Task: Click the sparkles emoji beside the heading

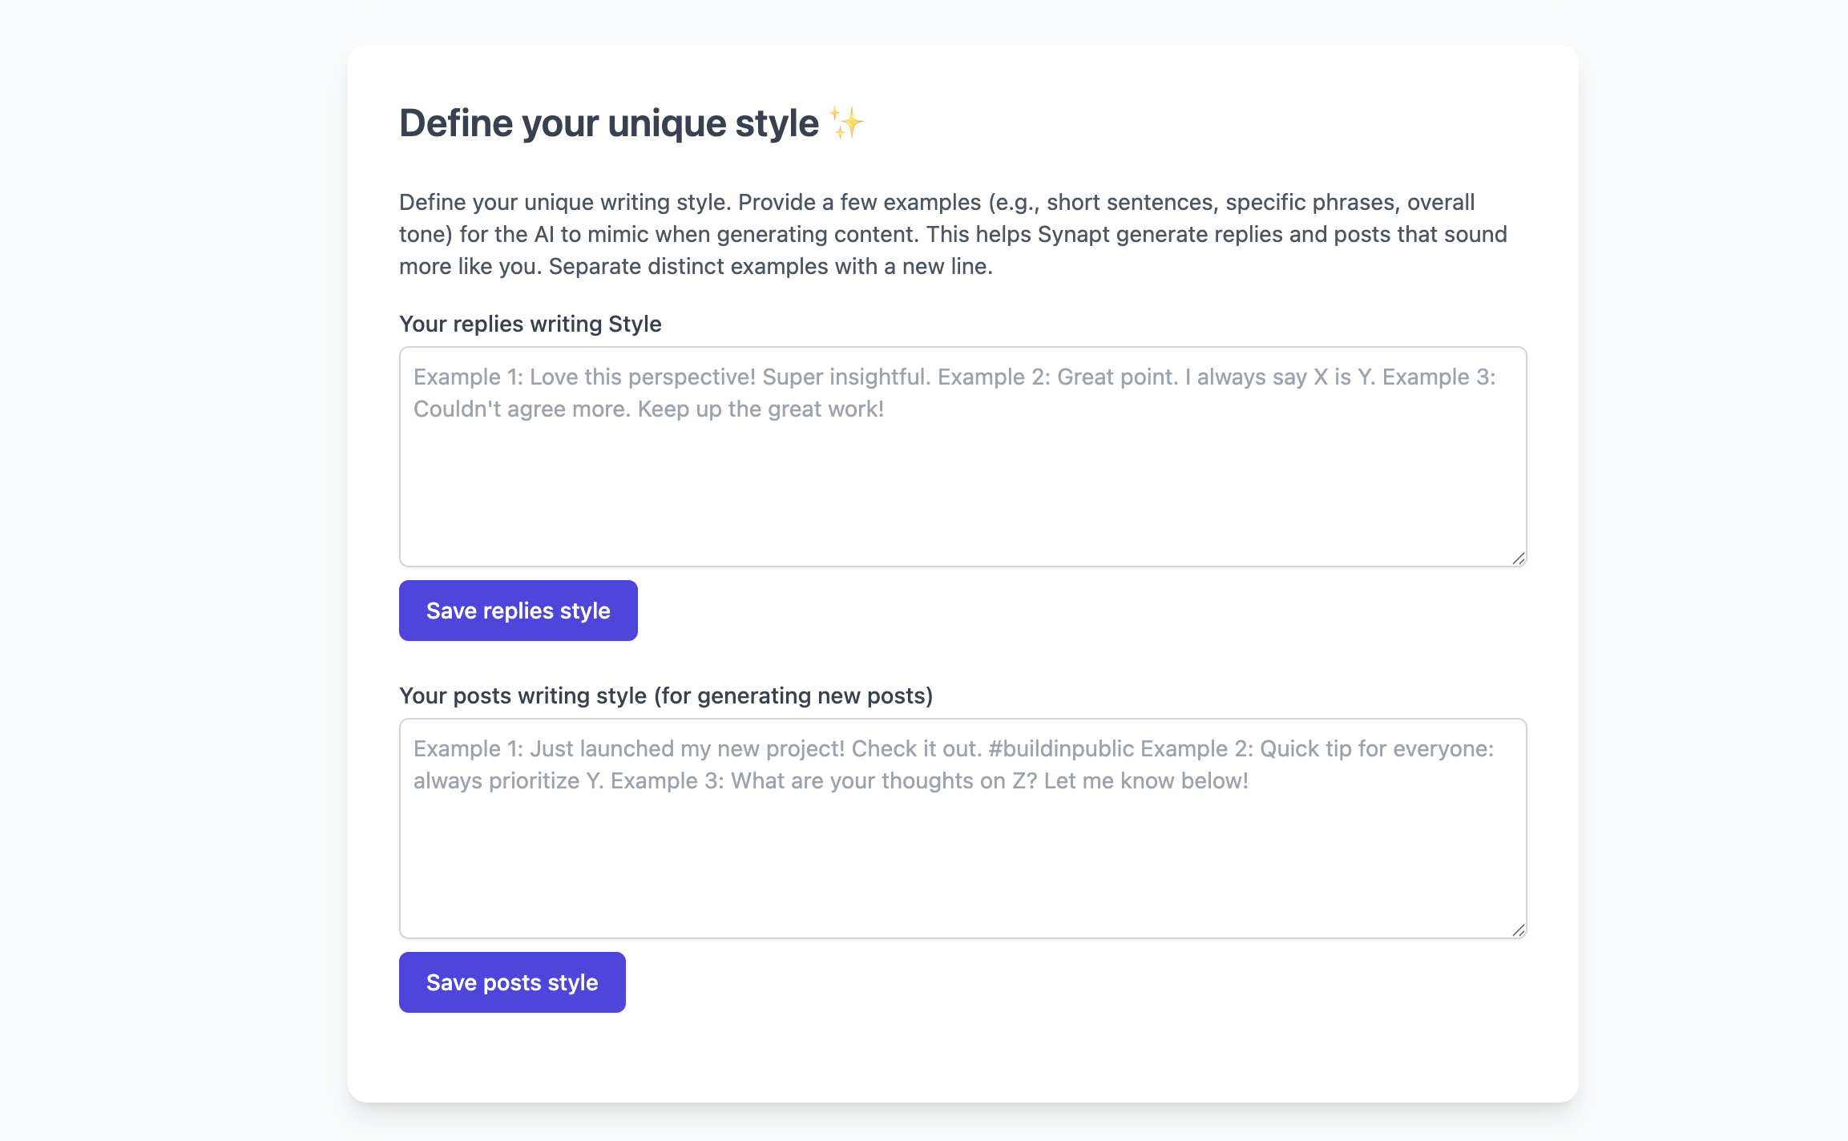Action: [x=846, y=123]
